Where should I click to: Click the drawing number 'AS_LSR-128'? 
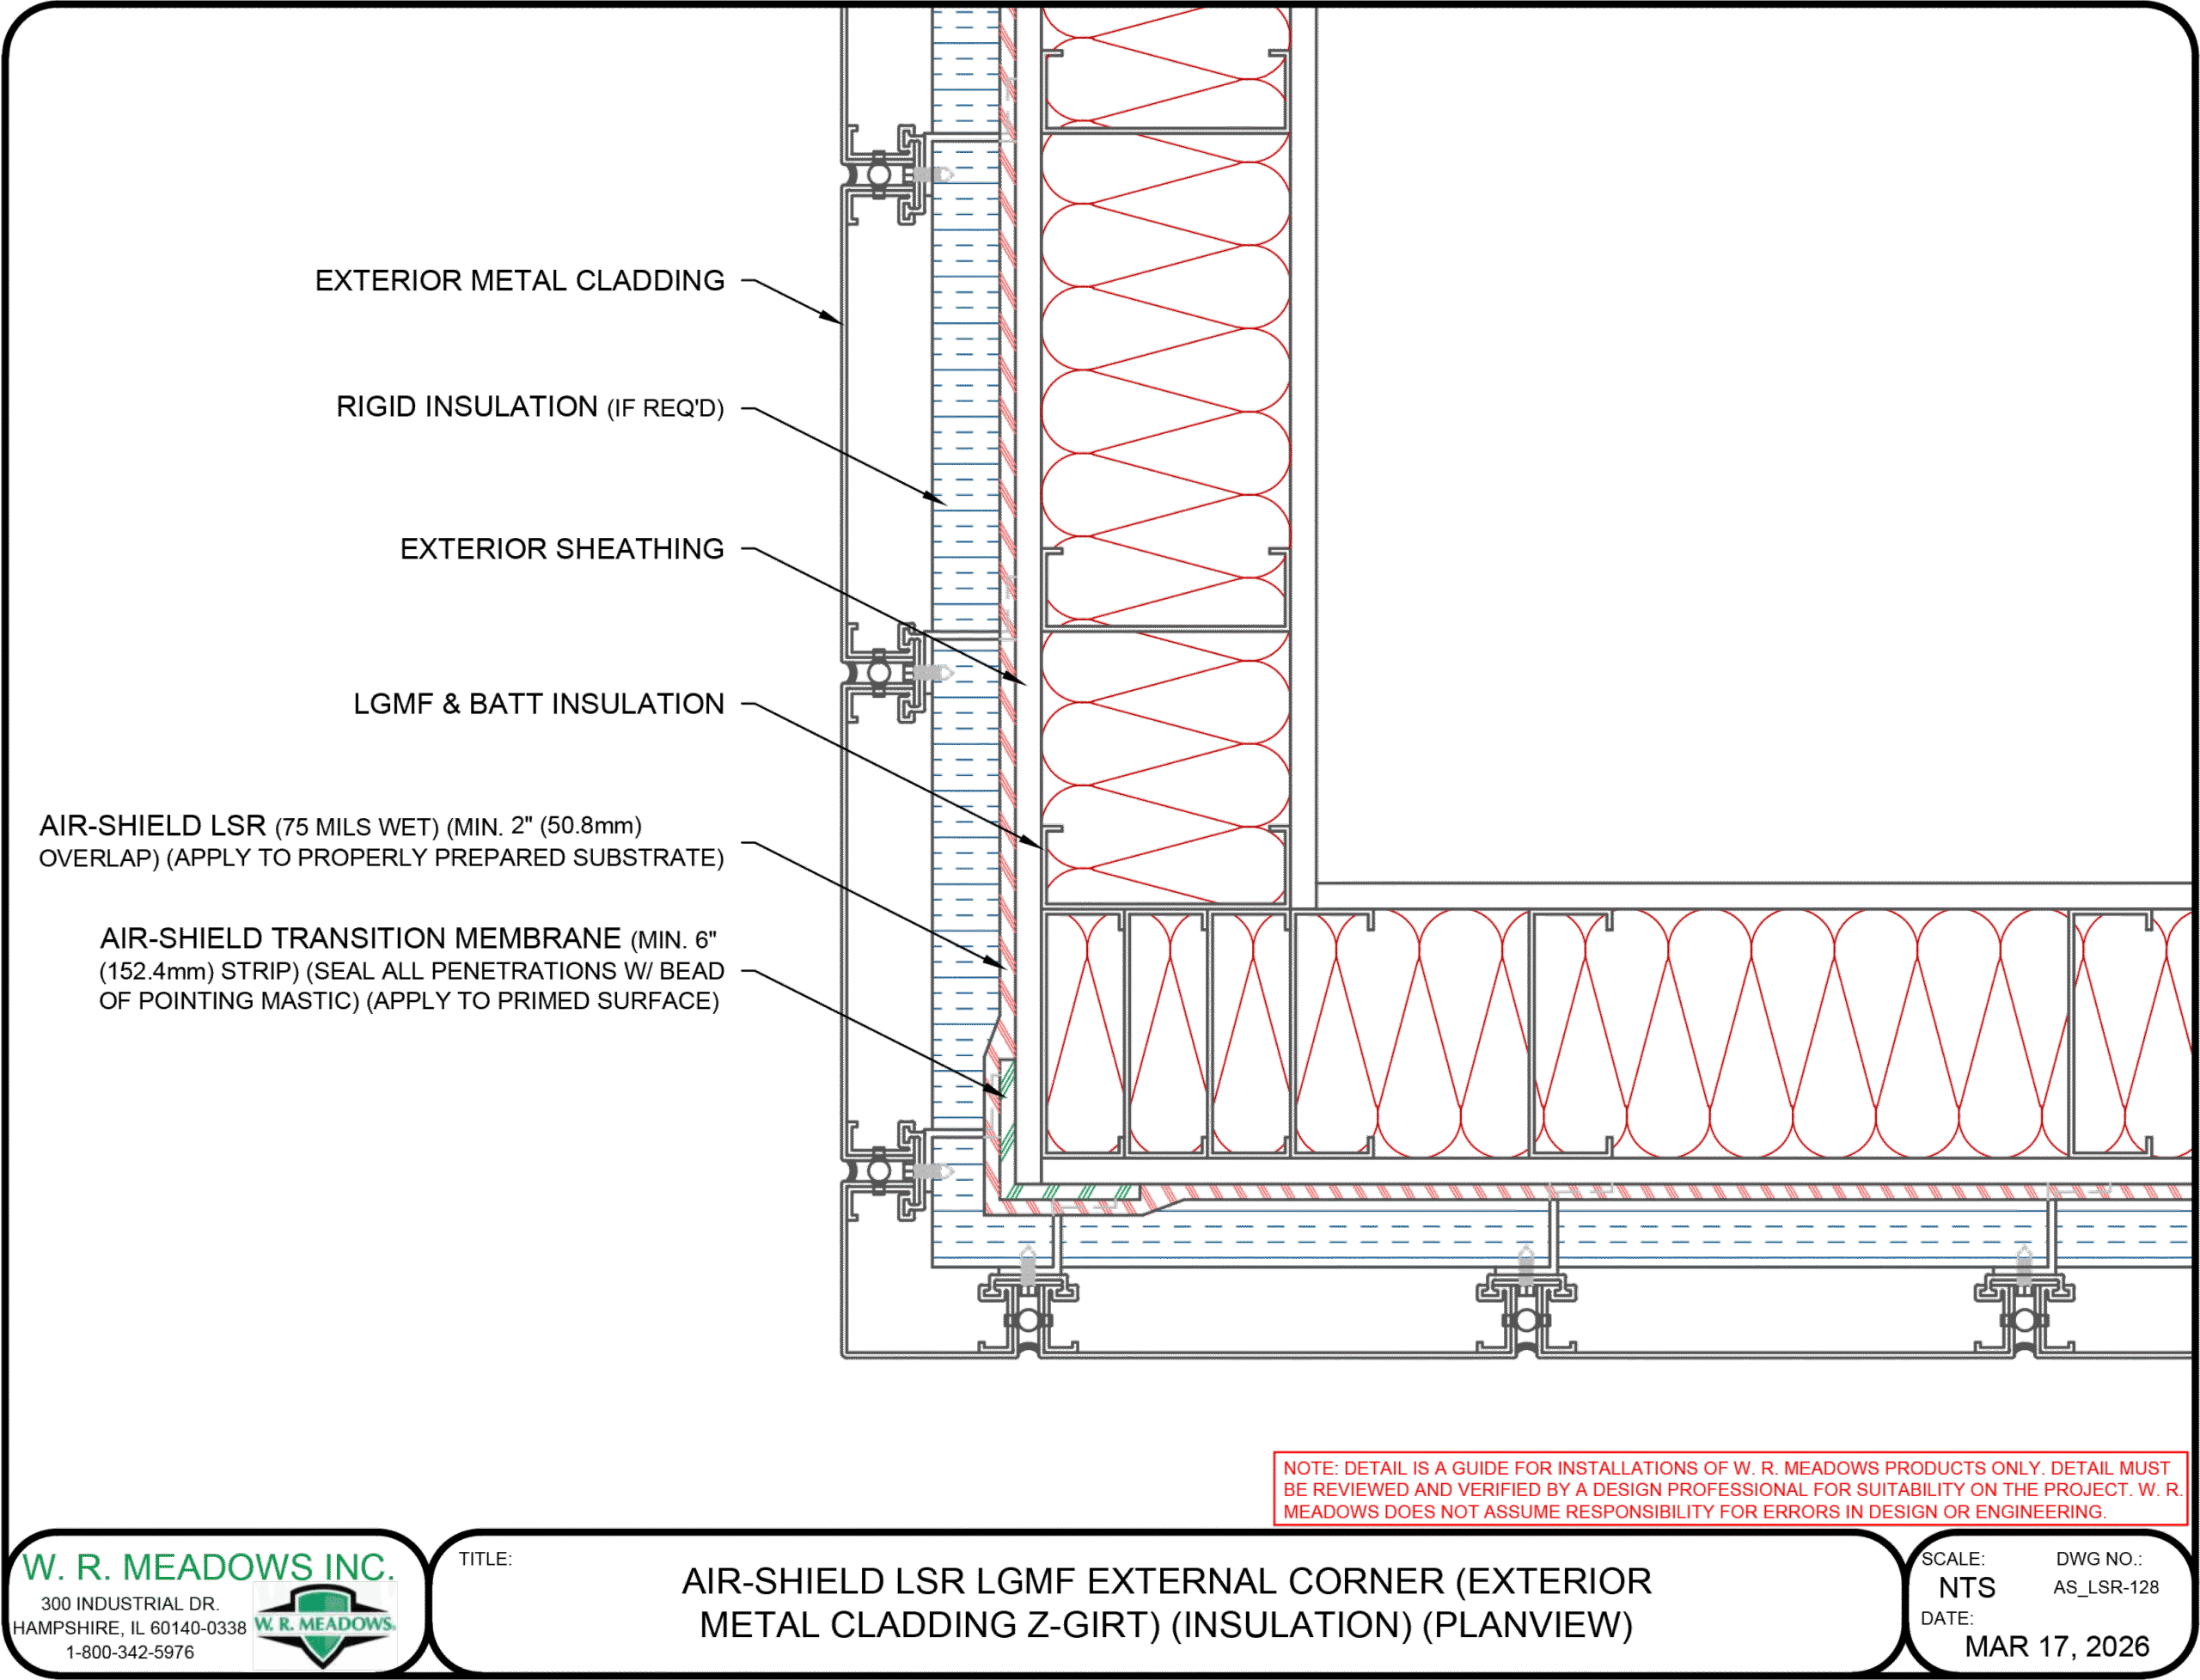[x=2106, y=1587]
